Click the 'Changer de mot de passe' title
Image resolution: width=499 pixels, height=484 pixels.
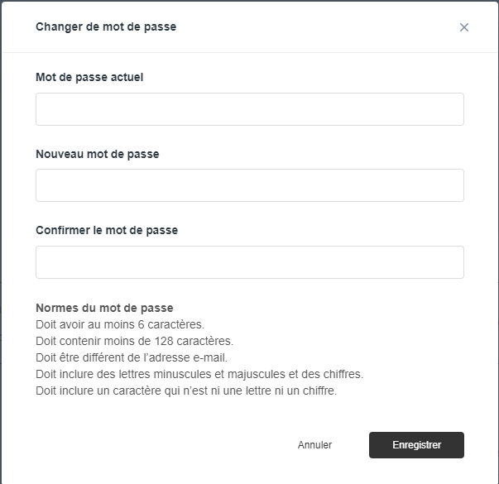[x=106, y=27]
